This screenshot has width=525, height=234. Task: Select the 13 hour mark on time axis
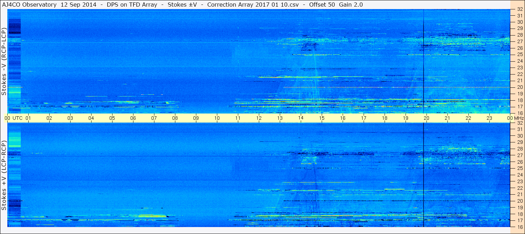pyautogui.click(x=280, y=118)
